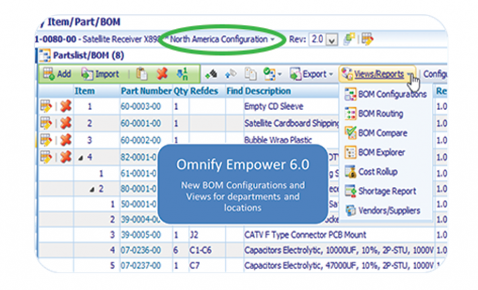This screenshot has width=478, height=290.
Task: Click the indent arrows icon after green toolbar
Action: coord(211,74)
